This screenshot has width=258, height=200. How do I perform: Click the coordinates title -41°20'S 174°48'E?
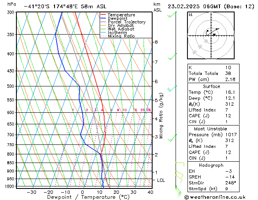click(51, 7)
